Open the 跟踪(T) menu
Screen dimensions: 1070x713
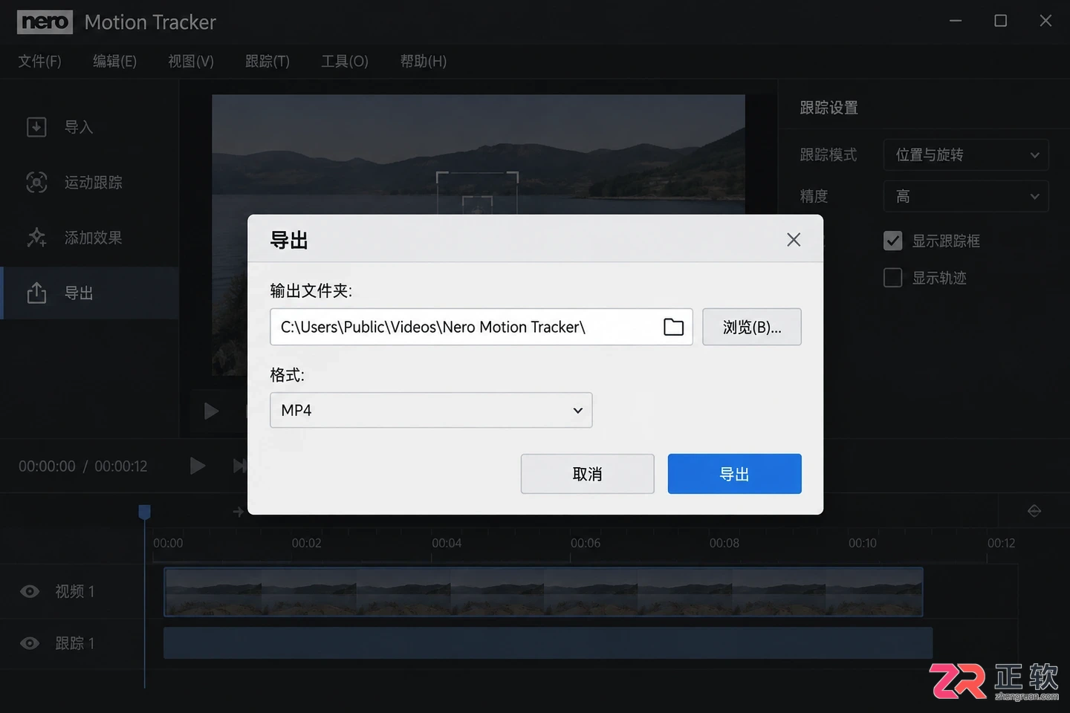[x=267, y=61]
